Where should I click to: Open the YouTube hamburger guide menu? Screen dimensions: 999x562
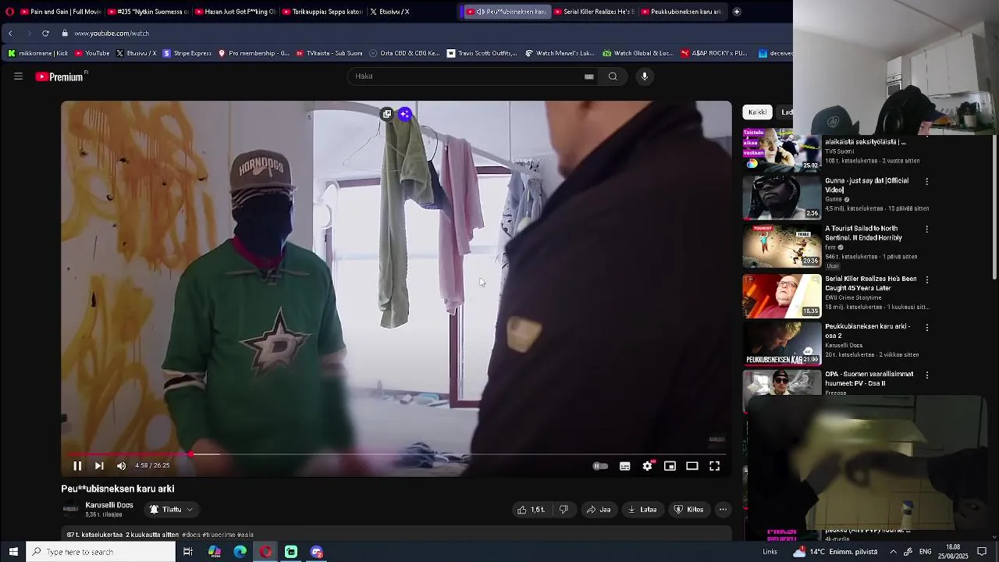18,76
